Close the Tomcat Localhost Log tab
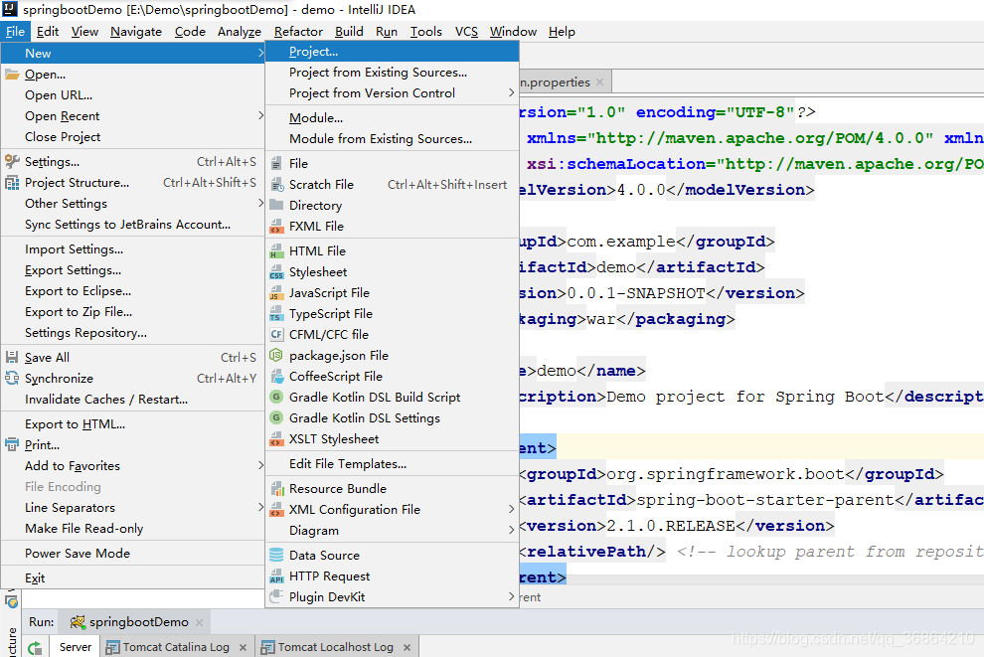The width and height of the screenshot is (984, 657). [407, 648]
